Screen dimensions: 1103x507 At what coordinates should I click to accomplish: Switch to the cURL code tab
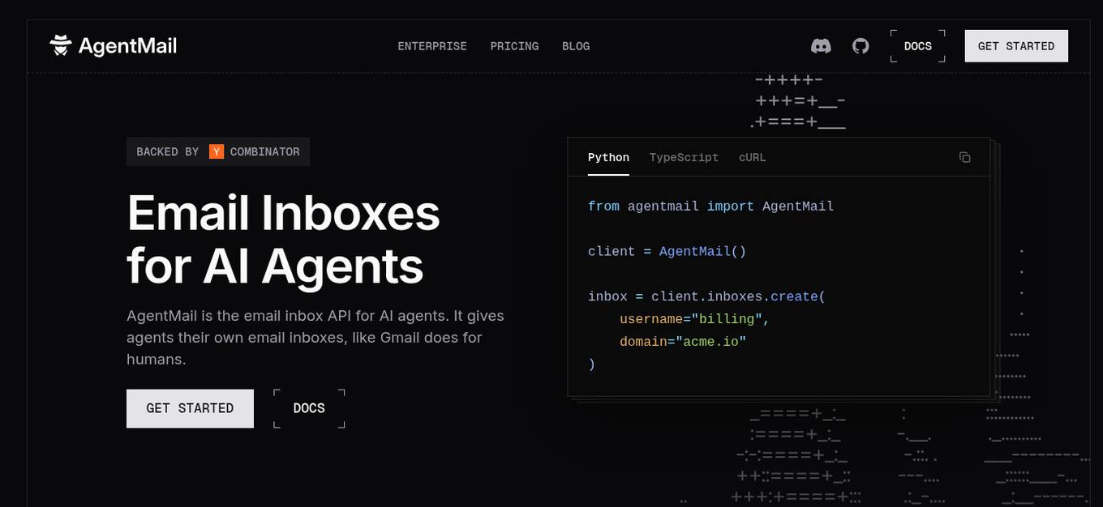pyautogui.click(x=751, y=157)
